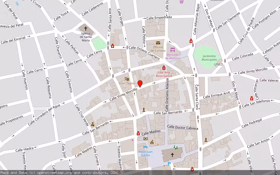The height and width of the screenshot is (175, 280).
Task: Click the cross icon on Iglesia de Santa María
Action: click(x=86, y=28)
